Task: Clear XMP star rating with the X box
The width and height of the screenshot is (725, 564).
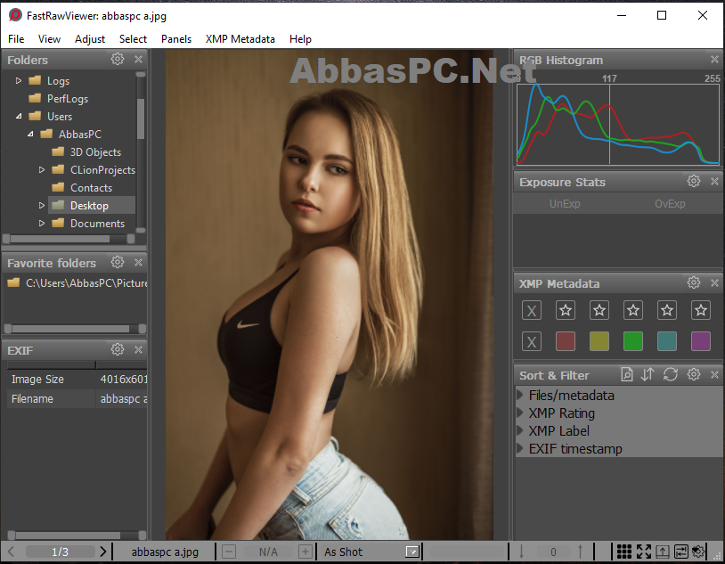Action: coord(532,310)
